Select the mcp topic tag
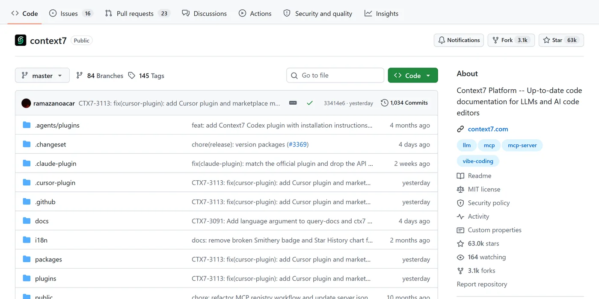The image size is (599, 299). (489, 145)
